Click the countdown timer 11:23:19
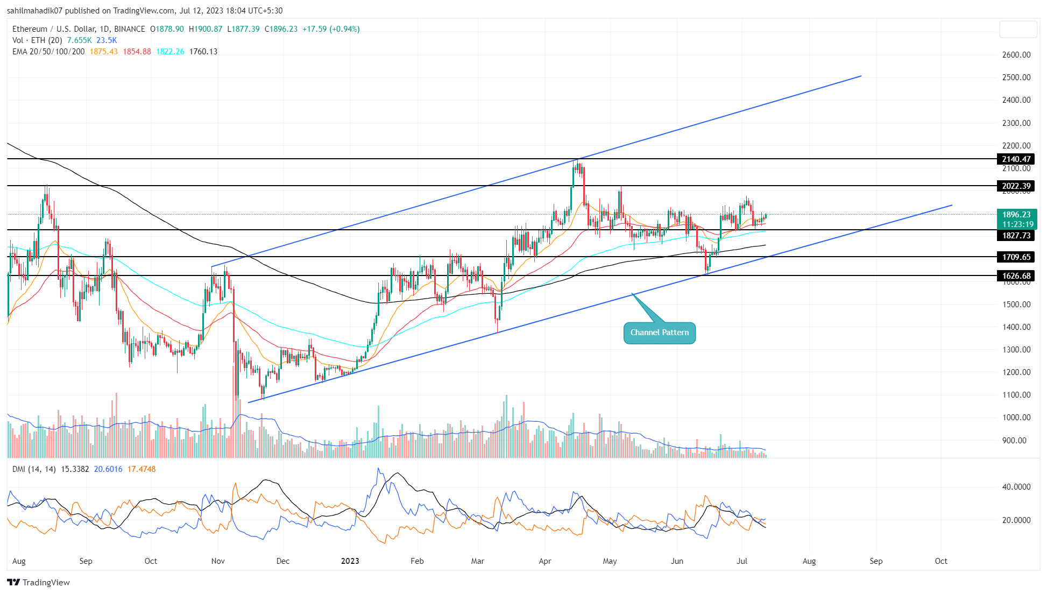The image size is (1047, 594). 1017,224
